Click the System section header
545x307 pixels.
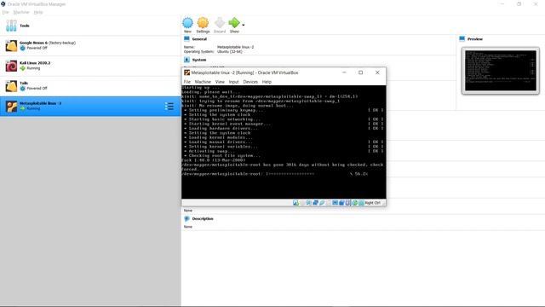point(199,60)
